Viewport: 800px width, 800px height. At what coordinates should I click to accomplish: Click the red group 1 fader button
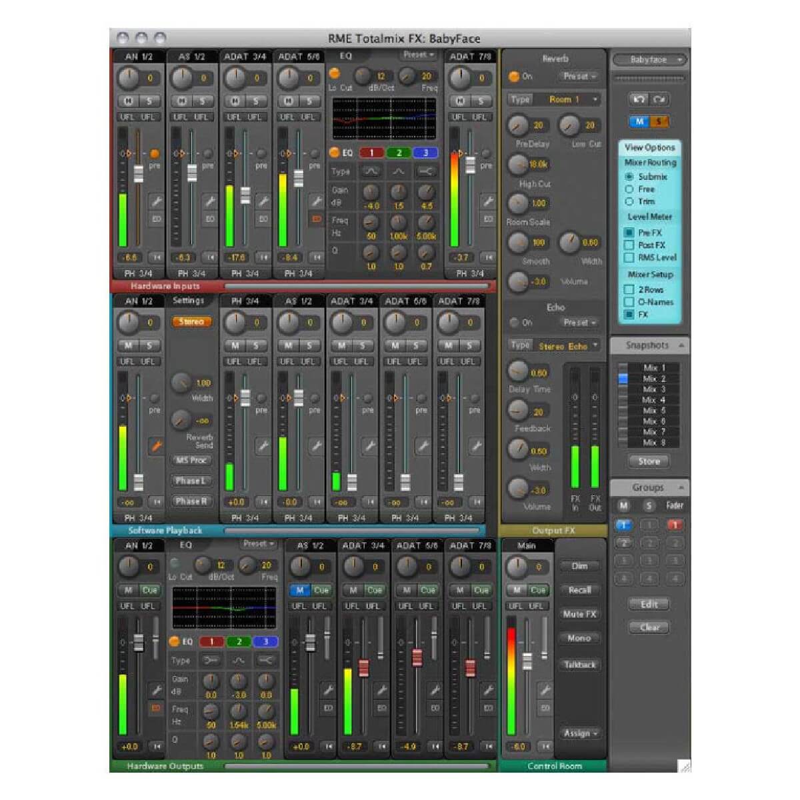(x=674, y=525)
